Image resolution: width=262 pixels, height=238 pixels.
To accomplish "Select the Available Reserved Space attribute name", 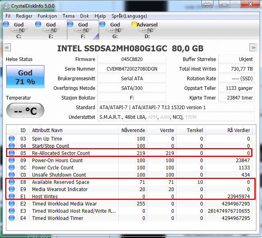I will click(x=61, y=182).
